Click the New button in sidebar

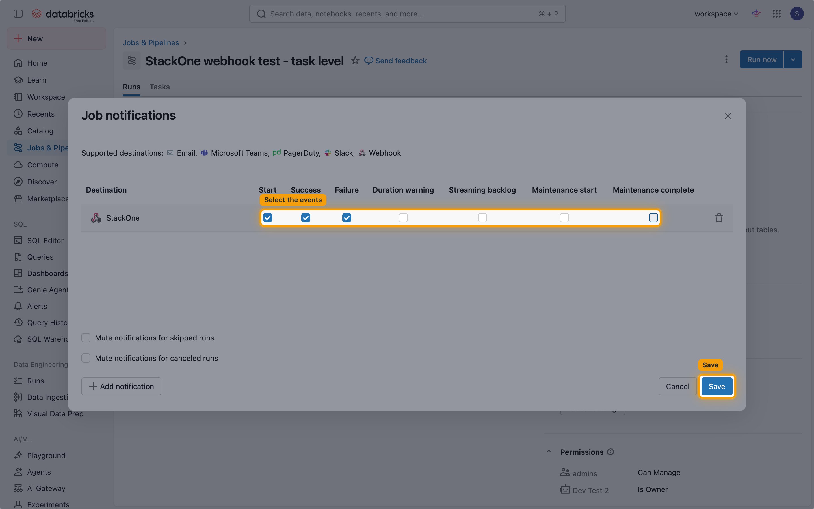tap(57, 39)
